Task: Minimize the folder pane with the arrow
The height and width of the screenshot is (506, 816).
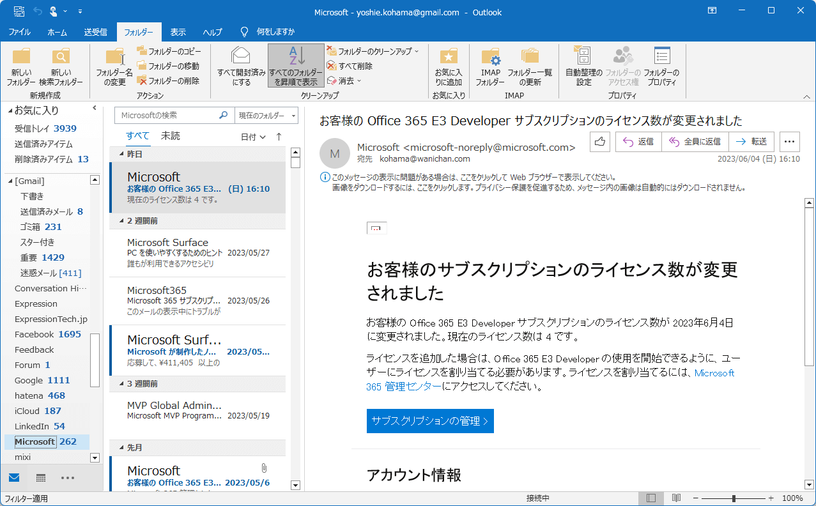Action: [95, 108]
